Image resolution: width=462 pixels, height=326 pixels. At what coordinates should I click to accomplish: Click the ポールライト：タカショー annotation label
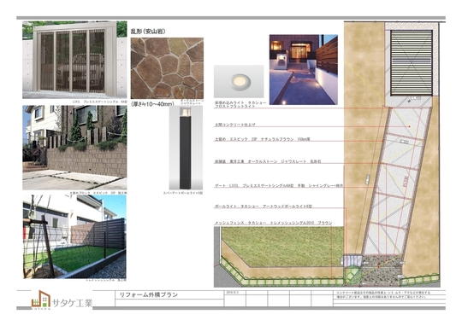(x=264, y=207)
